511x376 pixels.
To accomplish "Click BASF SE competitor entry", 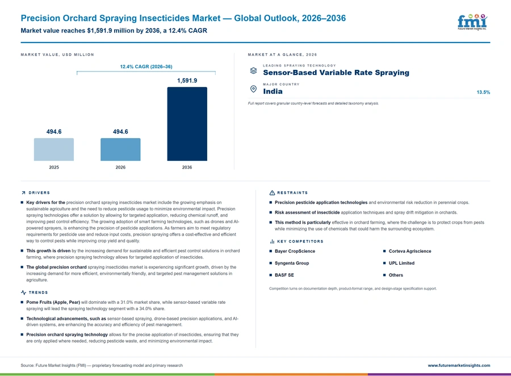I will tap(284, 275).
